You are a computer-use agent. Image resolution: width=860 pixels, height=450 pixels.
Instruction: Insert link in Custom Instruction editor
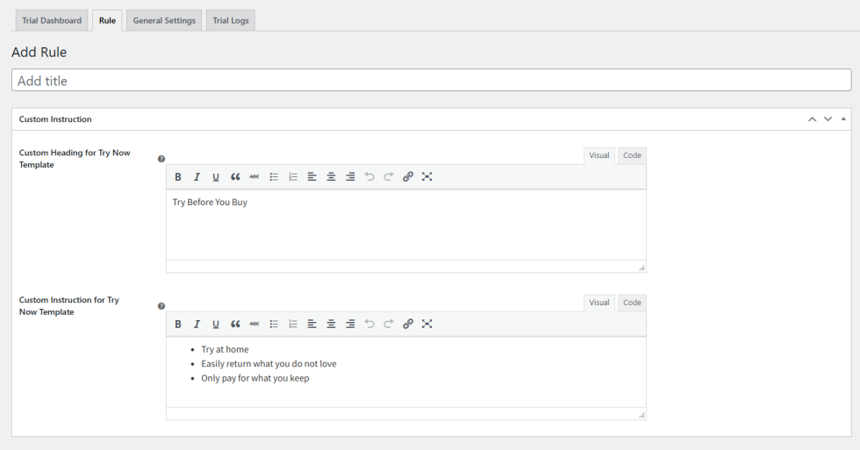click(407, 324)
